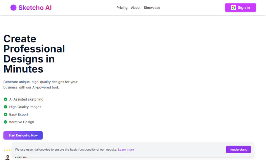Viewport: 266px width, 160px height.
Task: Click the yellow star rating icons
Action: (x=8, y=150)
